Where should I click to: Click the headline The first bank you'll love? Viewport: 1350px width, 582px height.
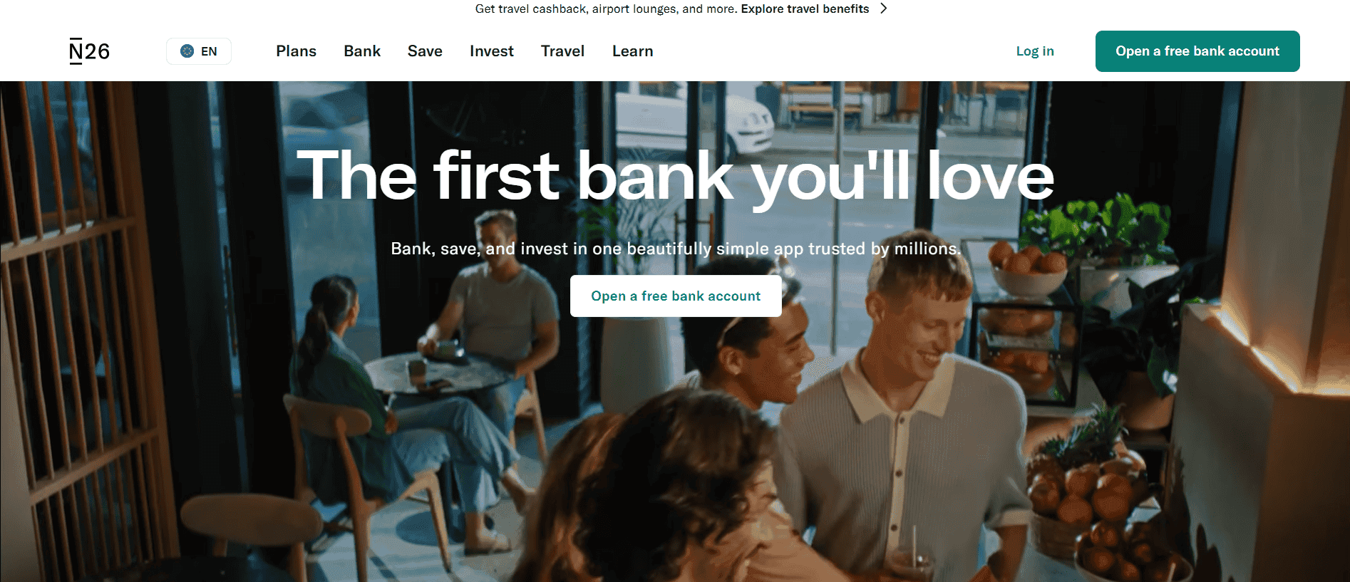coord(675,177)
